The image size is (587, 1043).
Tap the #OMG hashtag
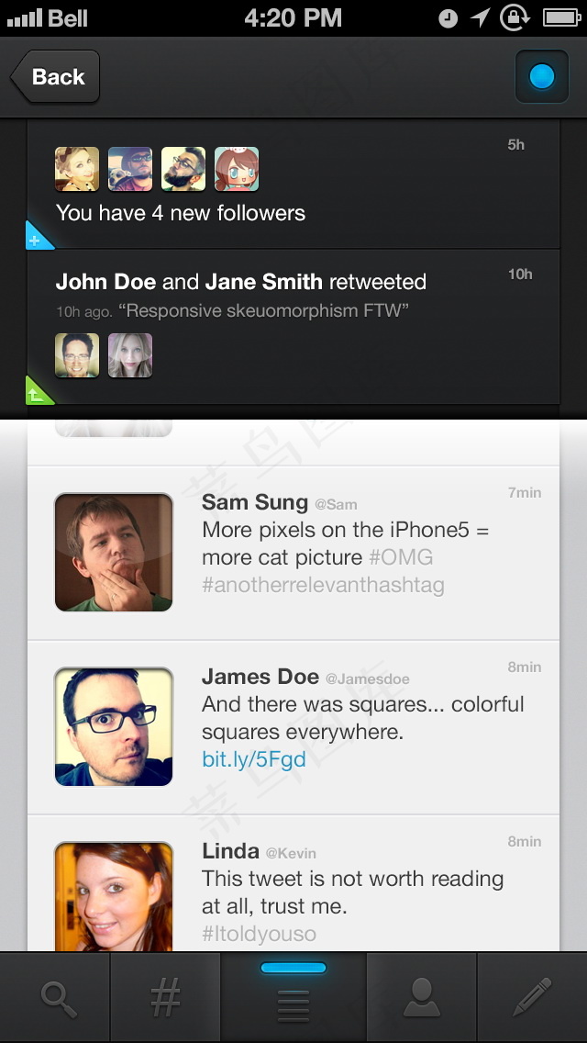[401, 556]
